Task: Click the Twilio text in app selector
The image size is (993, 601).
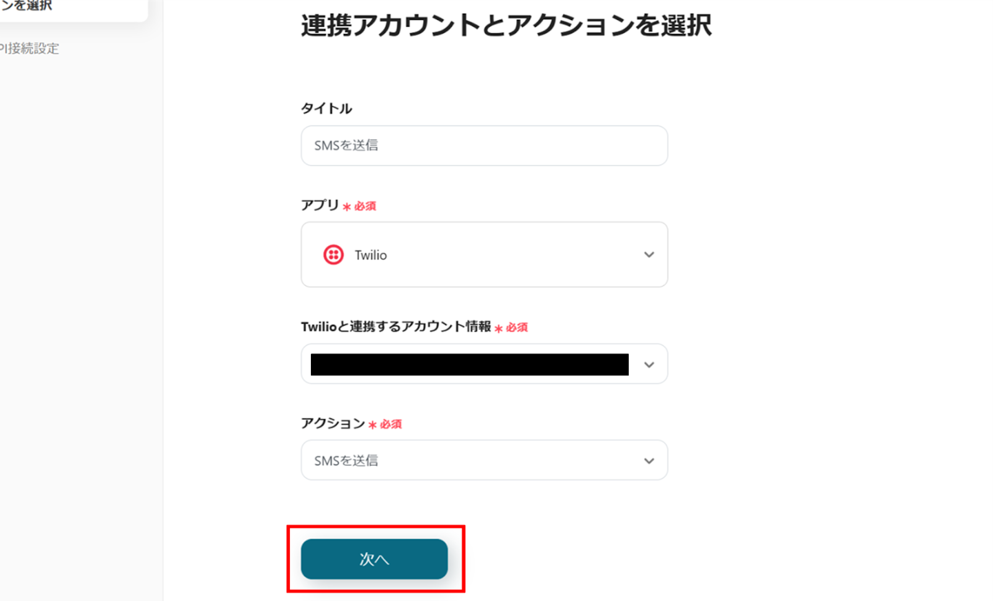Action: click(x=371, y=255)
